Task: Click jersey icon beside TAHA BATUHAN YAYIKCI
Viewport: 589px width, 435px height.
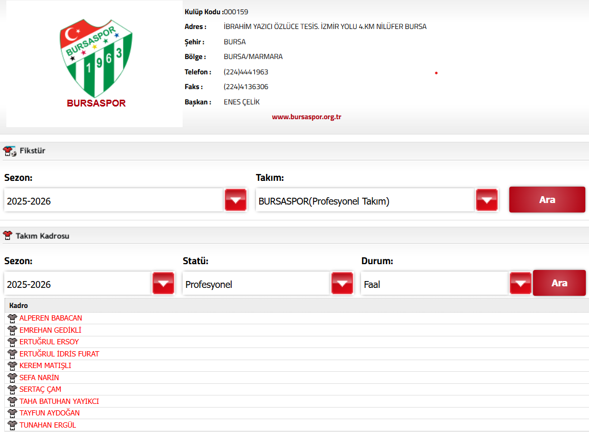Action: point(12,402)
